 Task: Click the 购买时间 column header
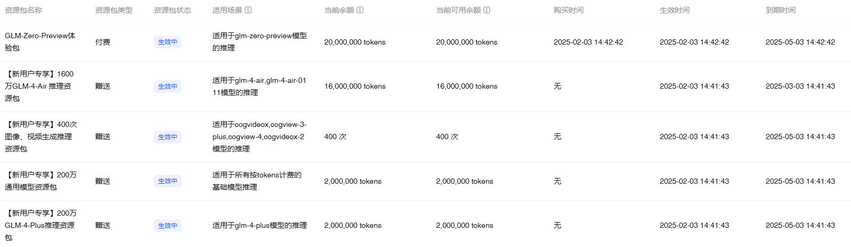pyautogui.click(x=569, y=10)
